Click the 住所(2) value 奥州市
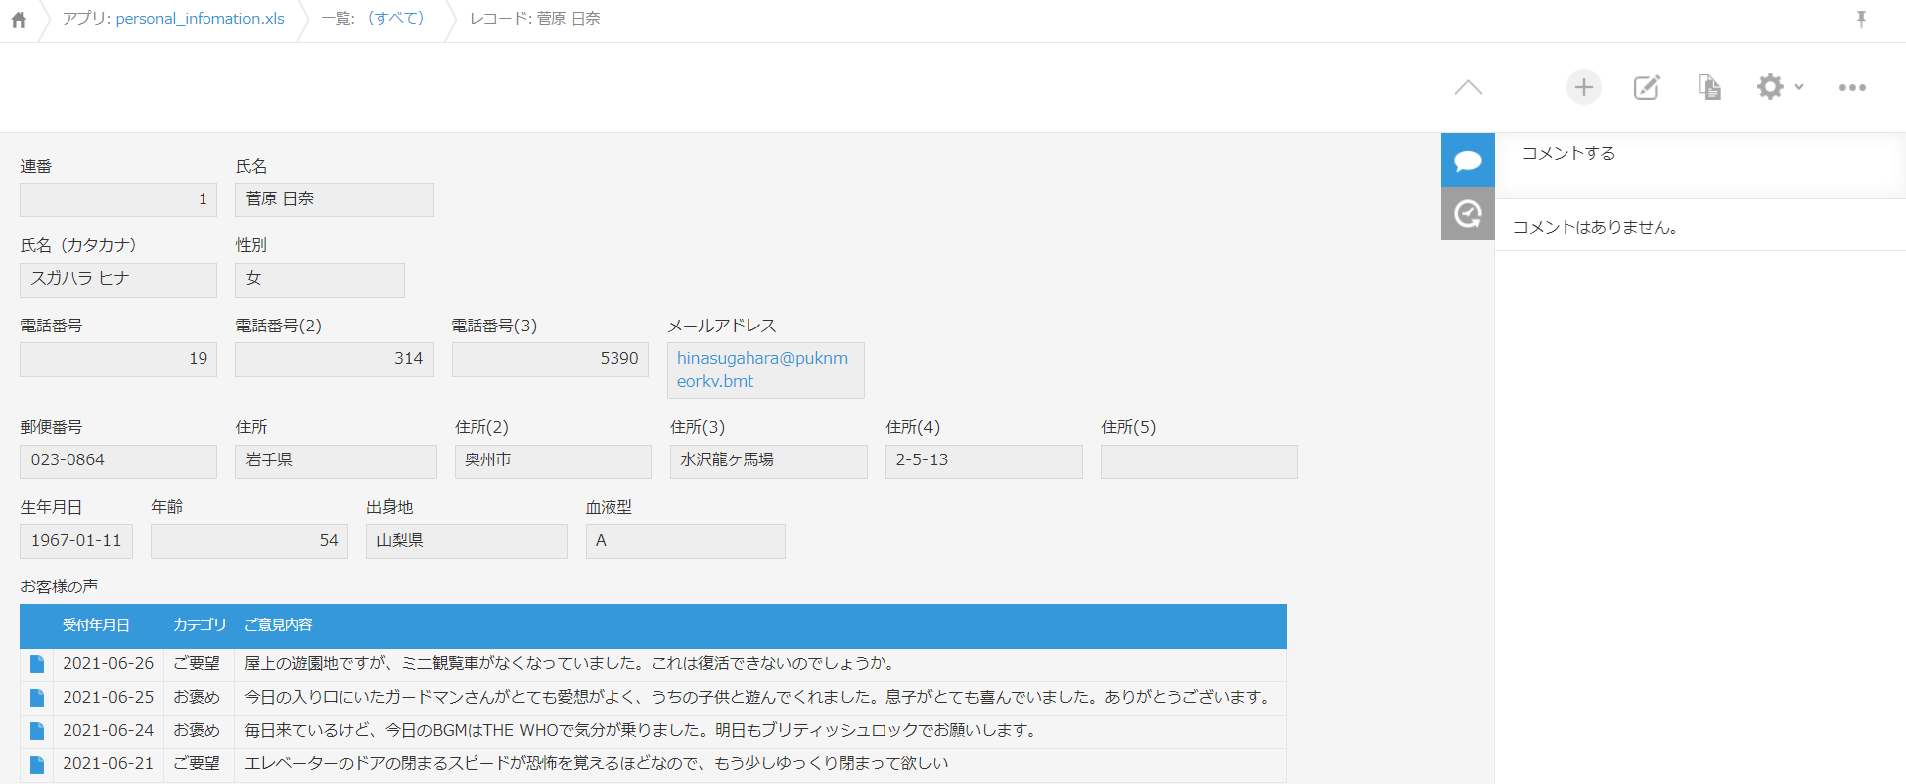The width and height of the screenshot is (1906, 784). [x=553, y=461]
